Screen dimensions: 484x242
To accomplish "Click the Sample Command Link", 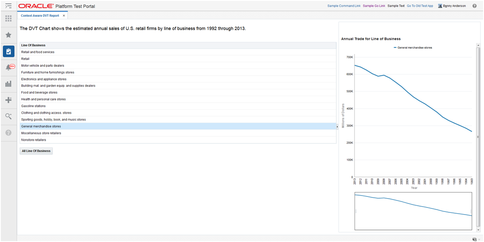I will 344,6.
